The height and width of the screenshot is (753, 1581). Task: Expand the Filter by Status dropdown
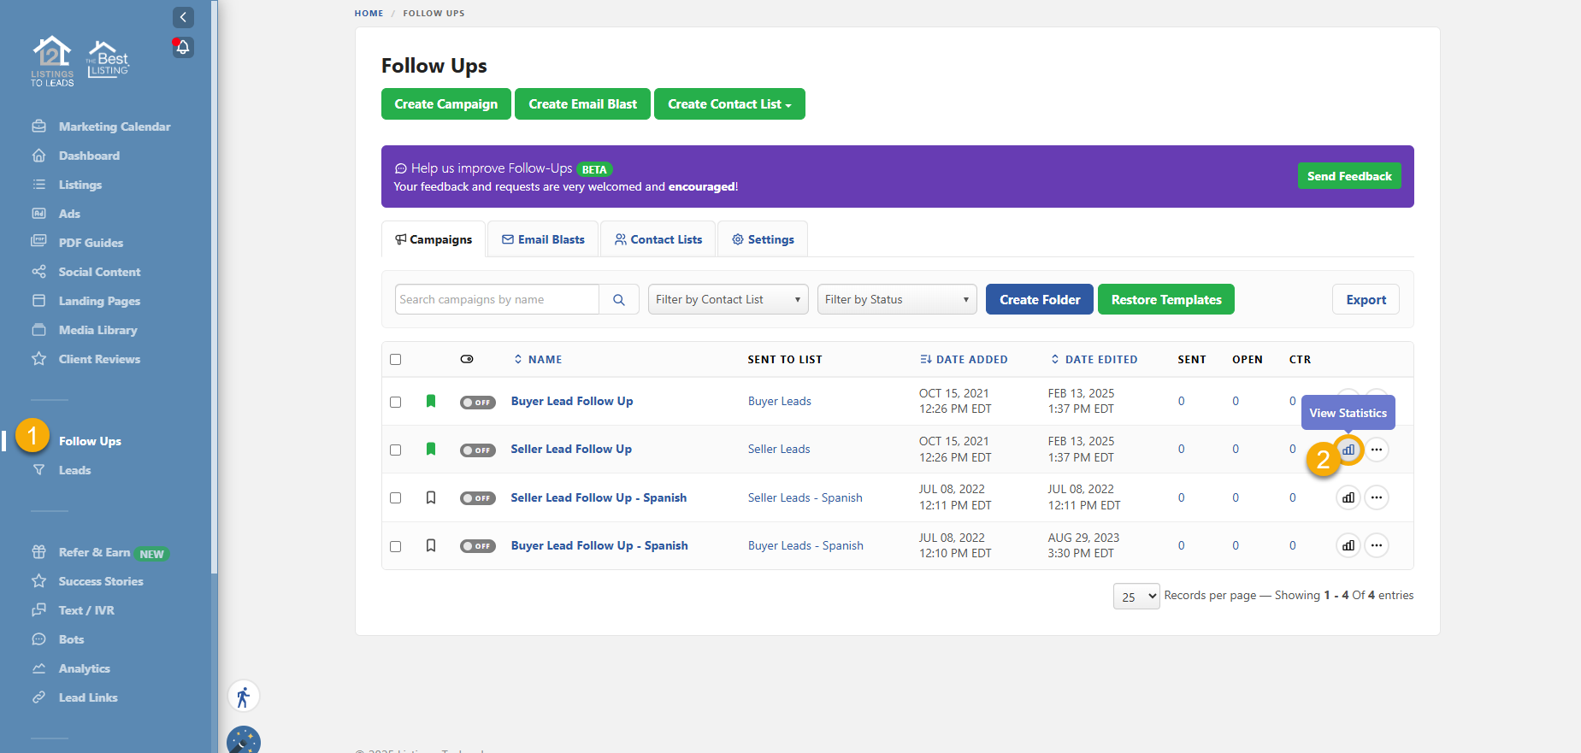pos(896,300)
